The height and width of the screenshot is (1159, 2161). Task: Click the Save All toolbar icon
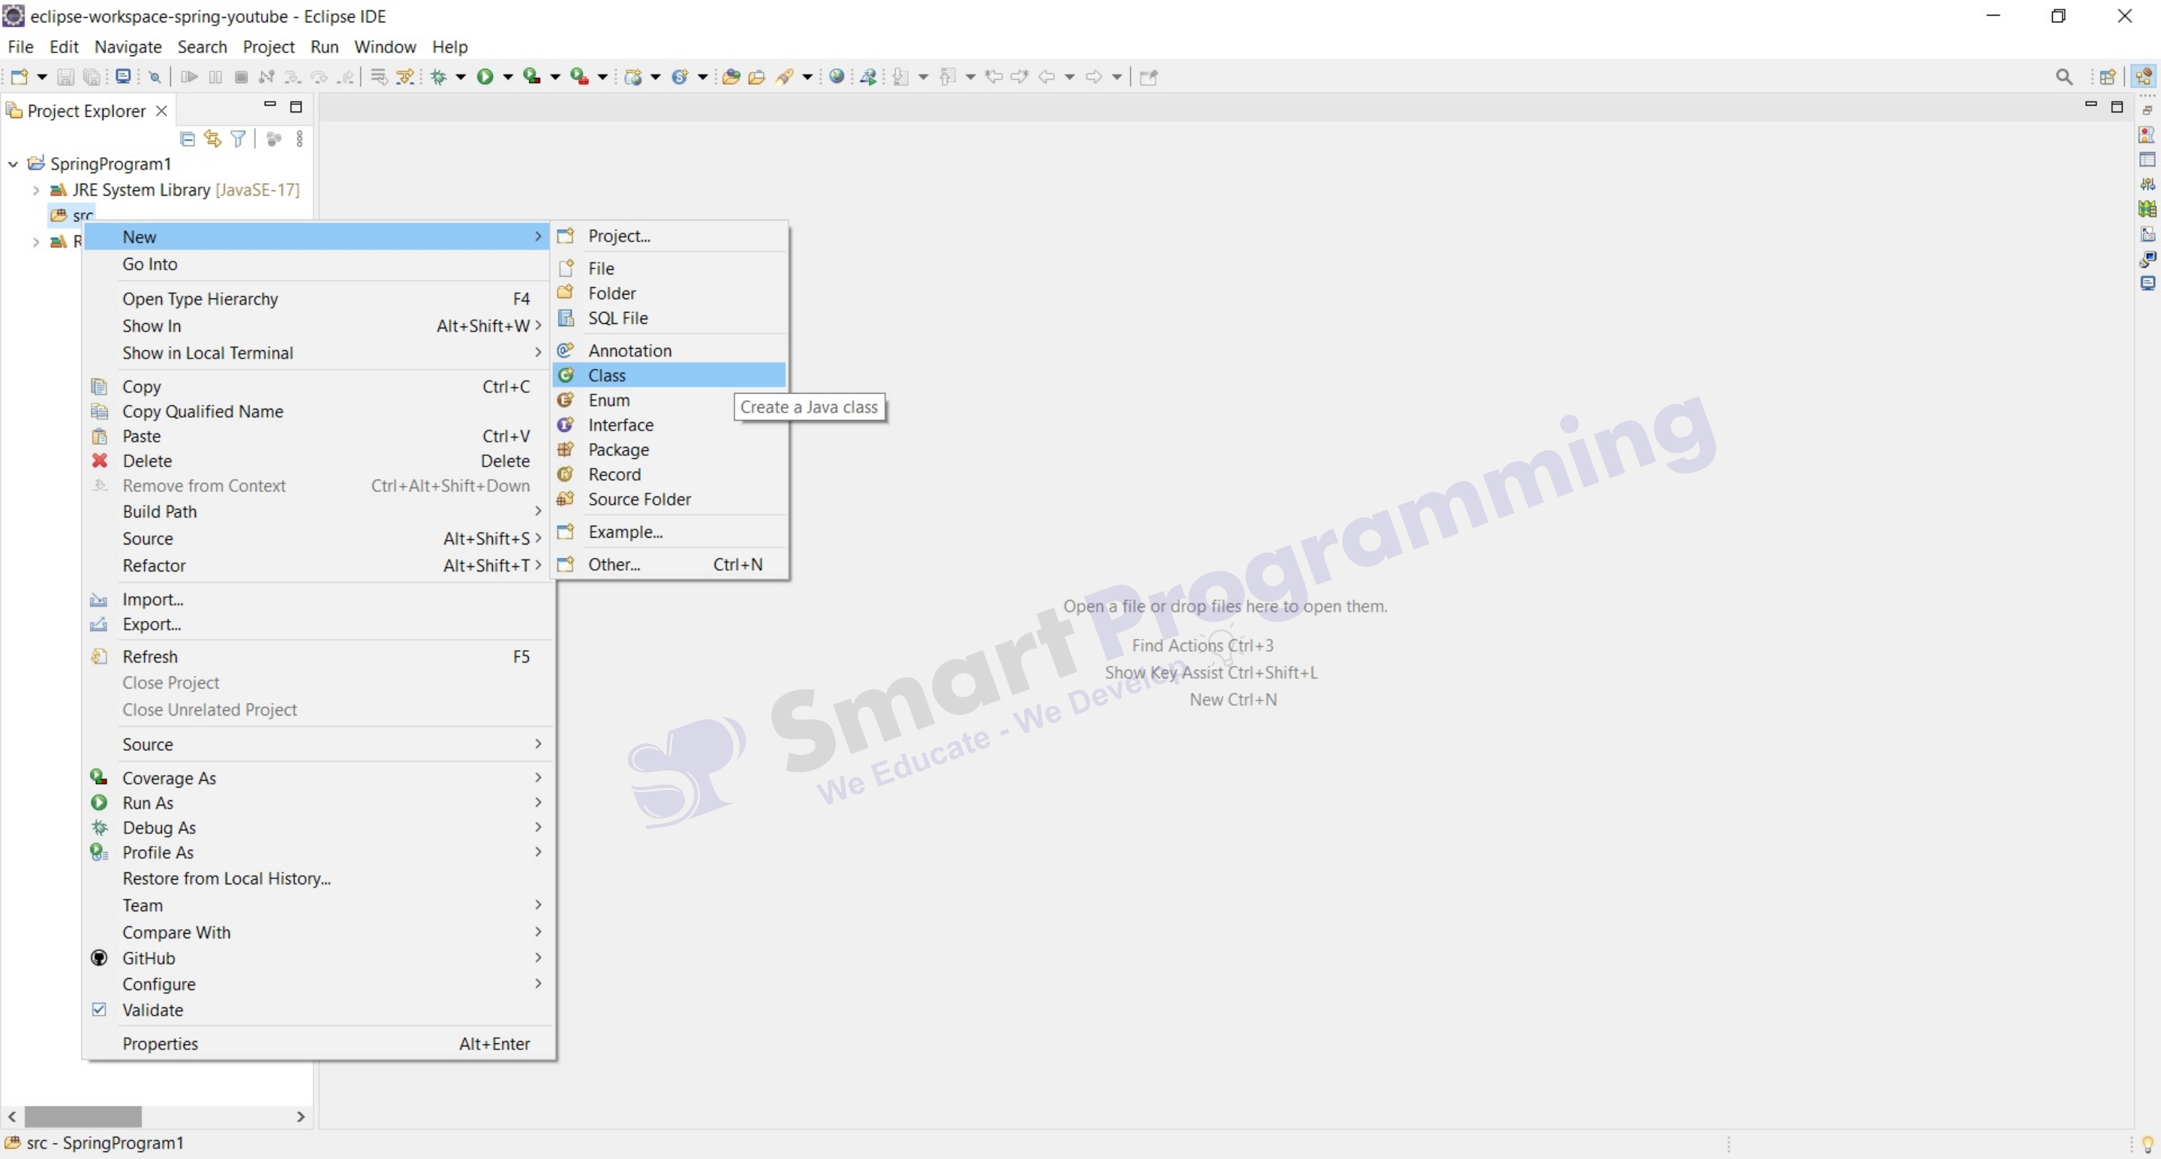pyautogui.click(x=92, y=77)
